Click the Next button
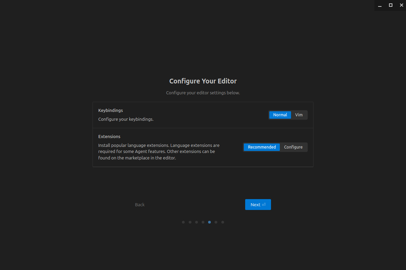406x270 pixels. [x=258, y=205]
